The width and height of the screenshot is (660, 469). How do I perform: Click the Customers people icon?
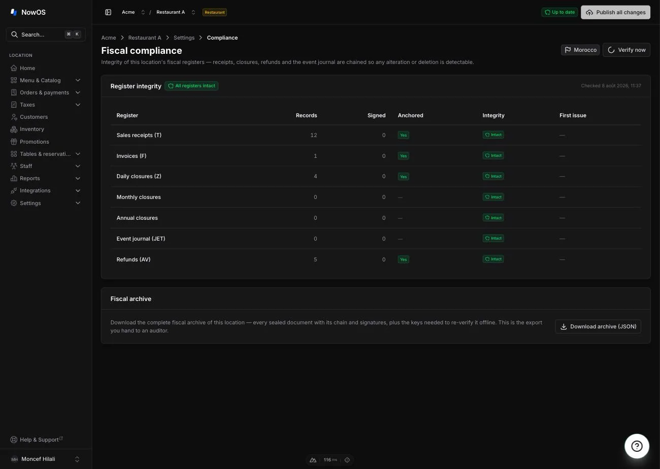coord(14,117)
